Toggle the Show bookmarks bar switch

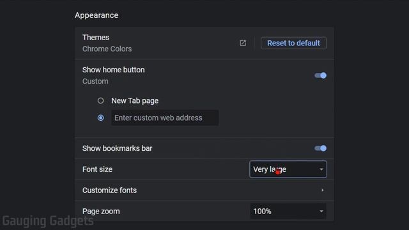[320, 148]
